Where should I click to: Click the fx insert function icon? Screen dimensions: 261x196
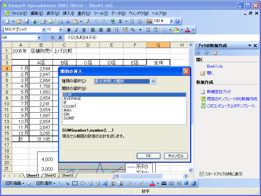pos(60,38)
